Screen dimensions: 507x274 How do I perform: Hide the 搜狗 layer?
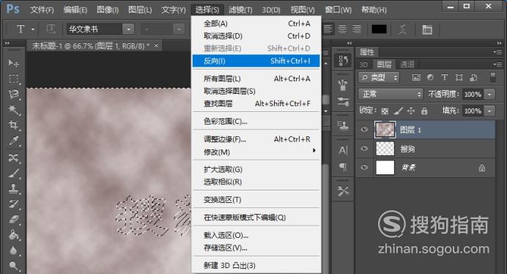click(x=364, y=148)
